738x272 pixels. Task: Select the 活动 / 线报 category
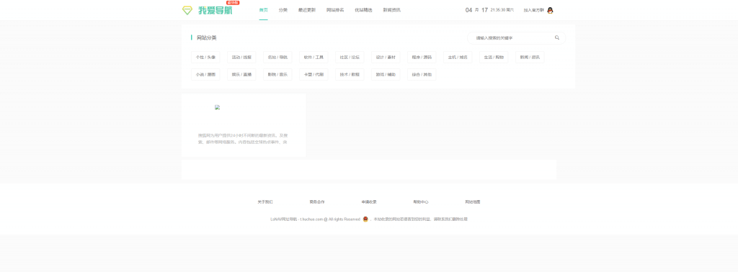241,58
